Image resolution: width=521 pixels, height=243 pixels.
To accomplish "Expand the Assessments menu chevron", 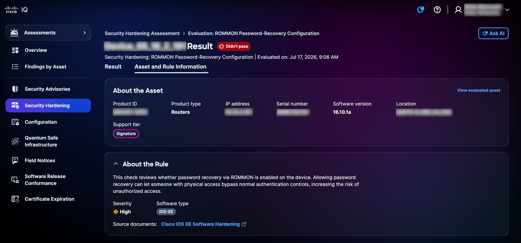I will pos(84,32).
